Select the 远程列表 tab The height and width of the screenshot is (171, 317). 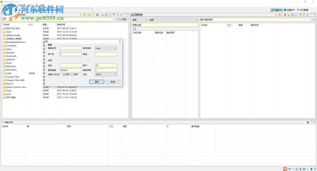tap(137, 15)
